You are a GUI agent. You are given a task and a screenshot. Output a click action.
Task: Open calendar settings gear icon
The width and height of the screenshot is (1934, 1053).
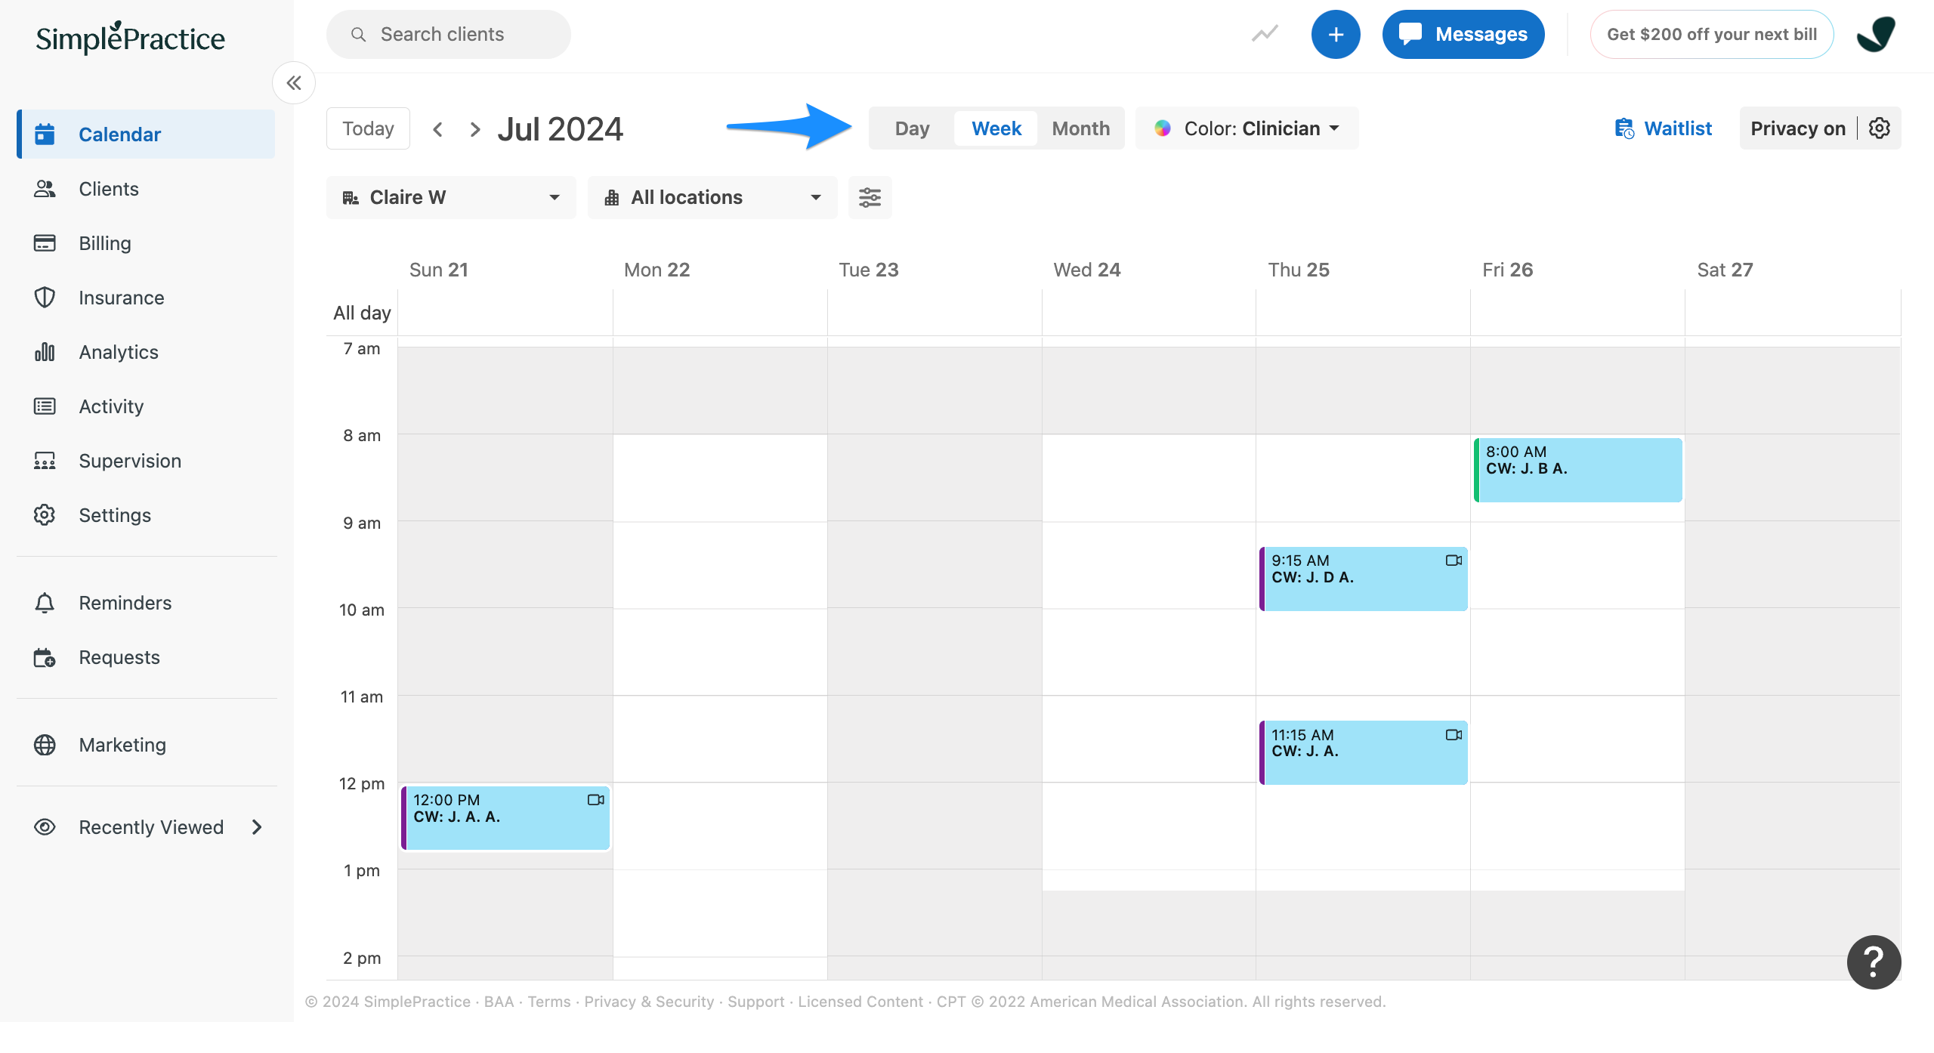pos(1880,128)
